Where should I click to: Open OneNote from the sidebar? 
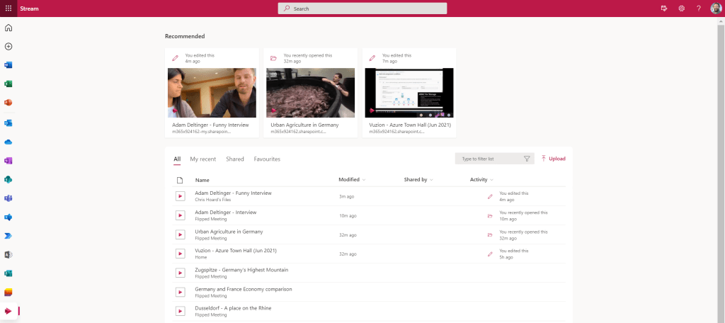[x=8, y=160]
